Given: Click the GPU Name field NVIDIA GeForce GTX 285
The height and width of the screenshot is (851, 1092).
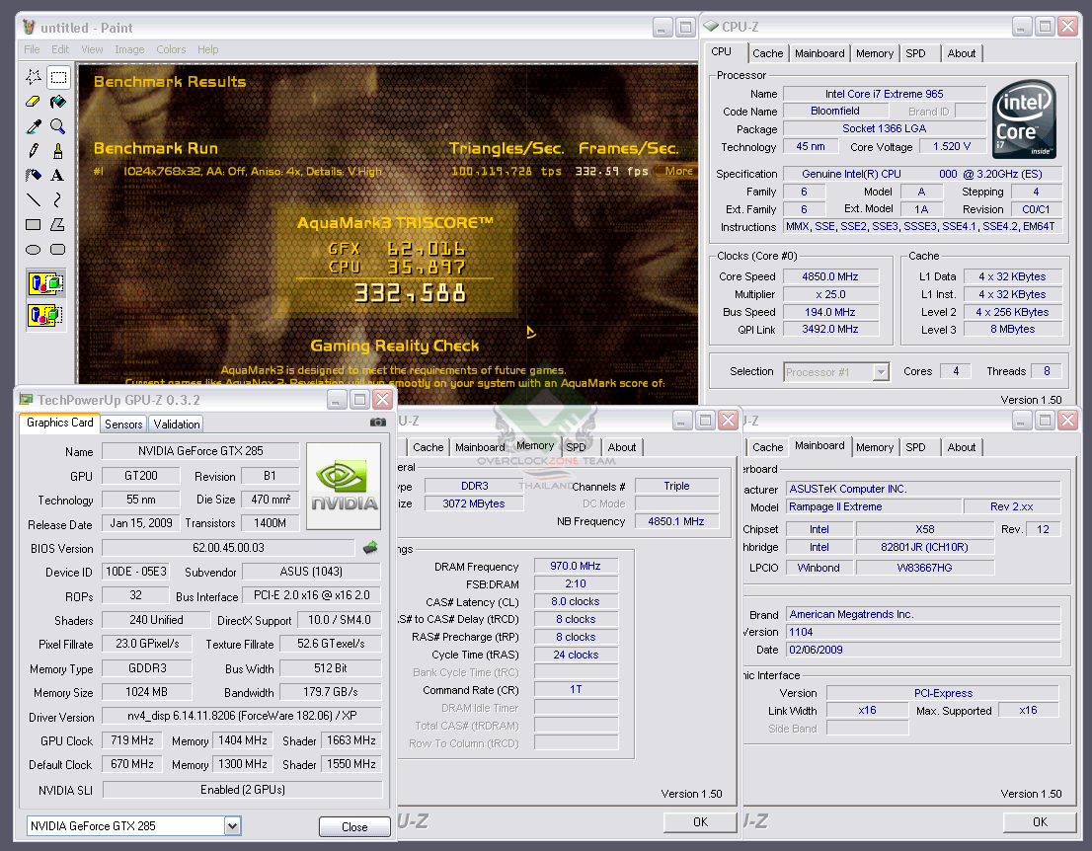Looking at the screenshot, I should 200,451.
